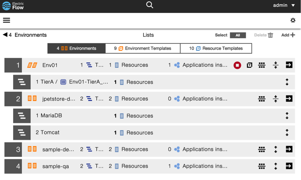Image resolution: width=301 pixels, height=180 pixels.
Task: Click the row number 3 tile
Action: coord(13,149)
